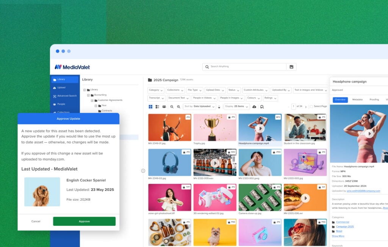The width and height of the screenshot is (388, 247).
Task: Switch to list view layout
Action: pos(157,107)
